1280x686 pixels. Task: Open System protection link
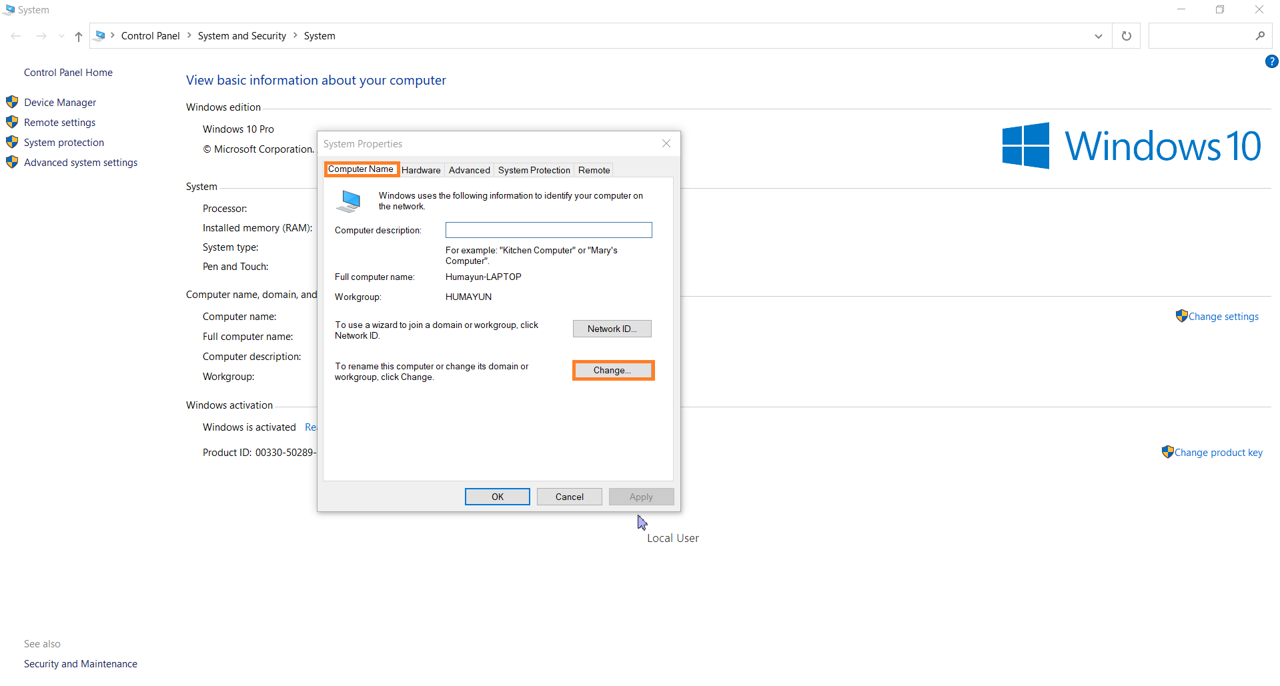(x=64, y=143)
